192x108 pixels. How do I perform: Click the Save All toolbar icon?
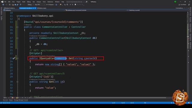[x=17, y=5]
